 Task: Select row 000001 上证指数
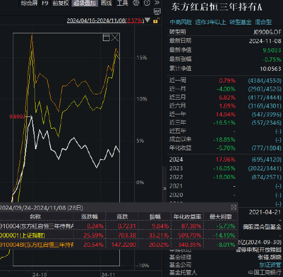pyautogui.click(x=118, y=235)
